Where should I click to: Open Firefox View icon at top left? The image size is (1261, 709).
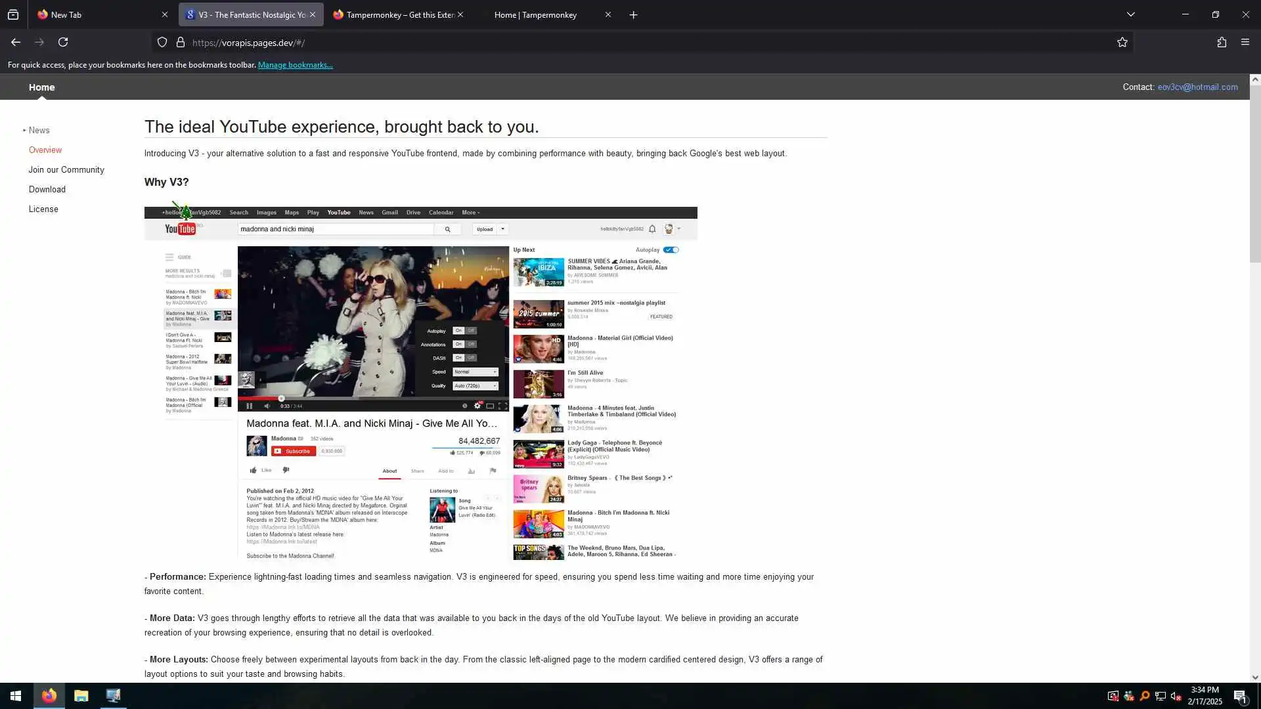[x=13, y=14]
